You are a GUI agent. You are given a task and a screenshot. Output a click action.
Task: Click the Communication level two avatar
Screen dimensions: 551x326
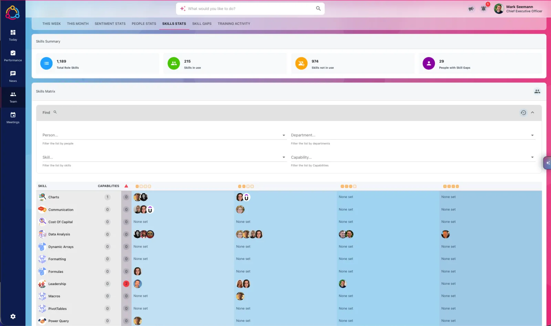(240, 209)
